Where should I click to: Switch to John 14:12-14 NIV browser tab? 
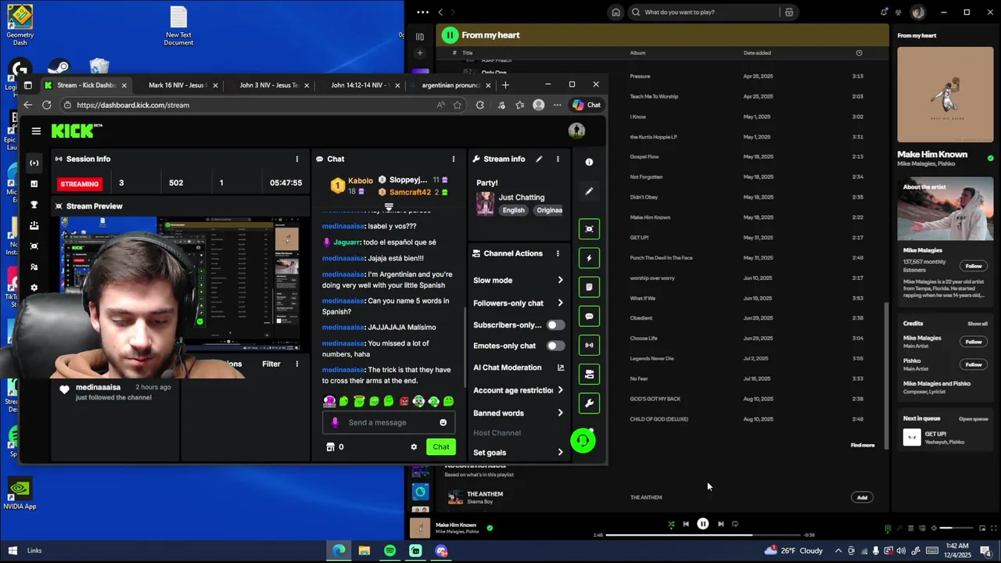(358, 85)
